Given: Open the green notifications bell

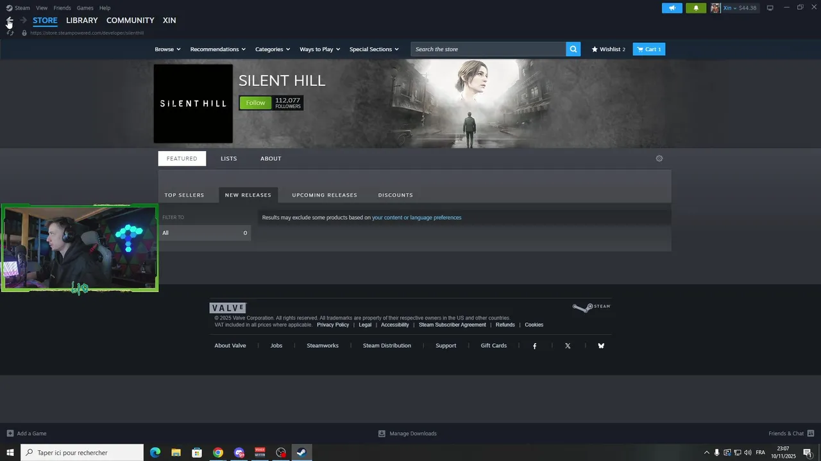Looking at the screenshot, I should pos(696,8).
